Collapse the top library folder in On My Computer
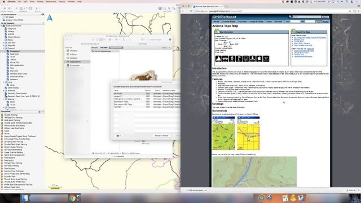Image resolution: width=361 pixels, height=203 pixels. click(2, 26)
